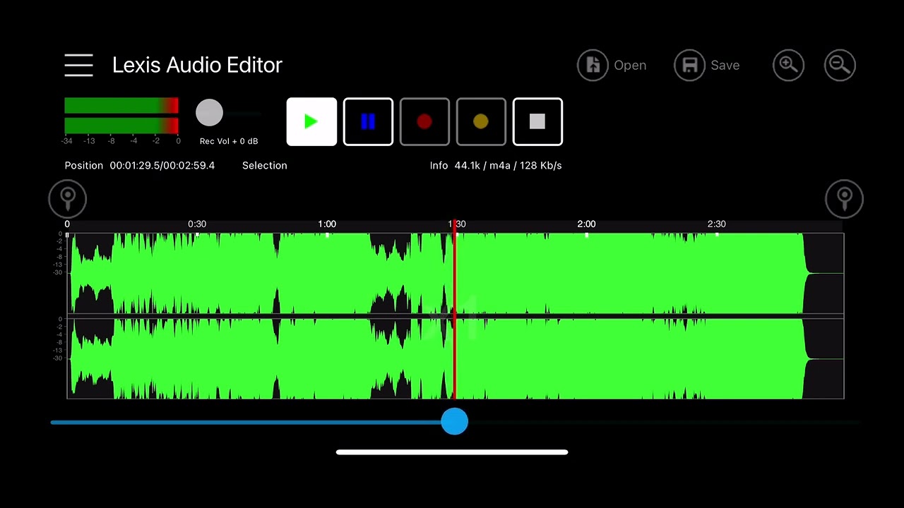Jump to the 0:30 ruler mark
Viewport: 904px width, 508px height.
coord(197,224)
